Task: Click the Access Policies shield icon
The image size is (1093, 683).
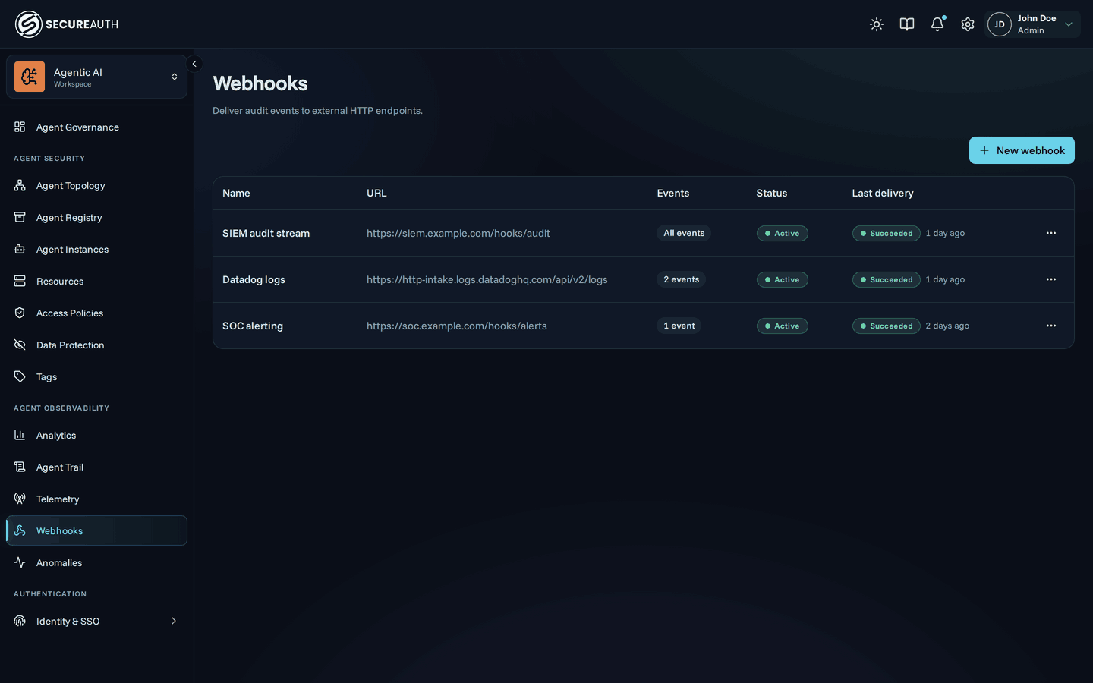Action: [x=20, y=313]
